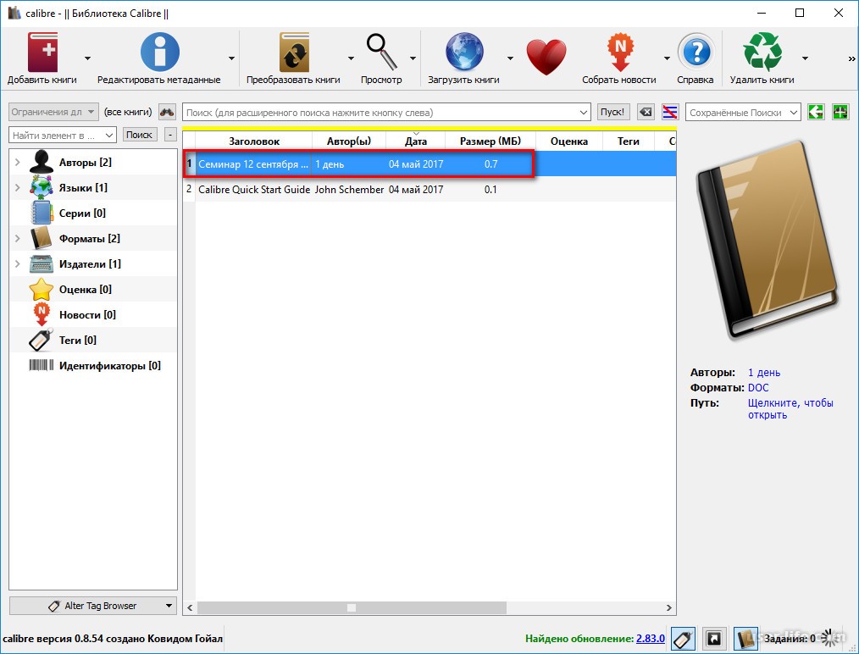Open dropdown arrow next to Собрать новости
The width and height of the screenshot is (859, 654).
(668, 58)
